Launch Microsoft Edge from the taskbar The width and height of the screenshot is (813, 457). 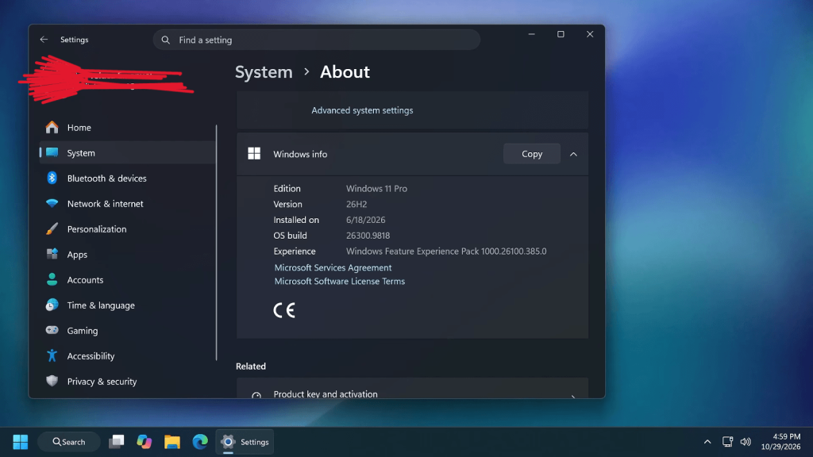200,442
